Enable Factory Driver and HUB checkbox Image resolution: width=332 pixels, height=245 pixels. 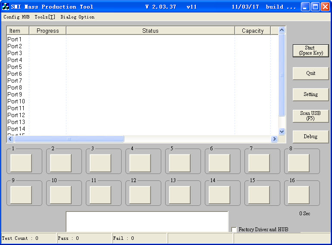tap(234, 230)
